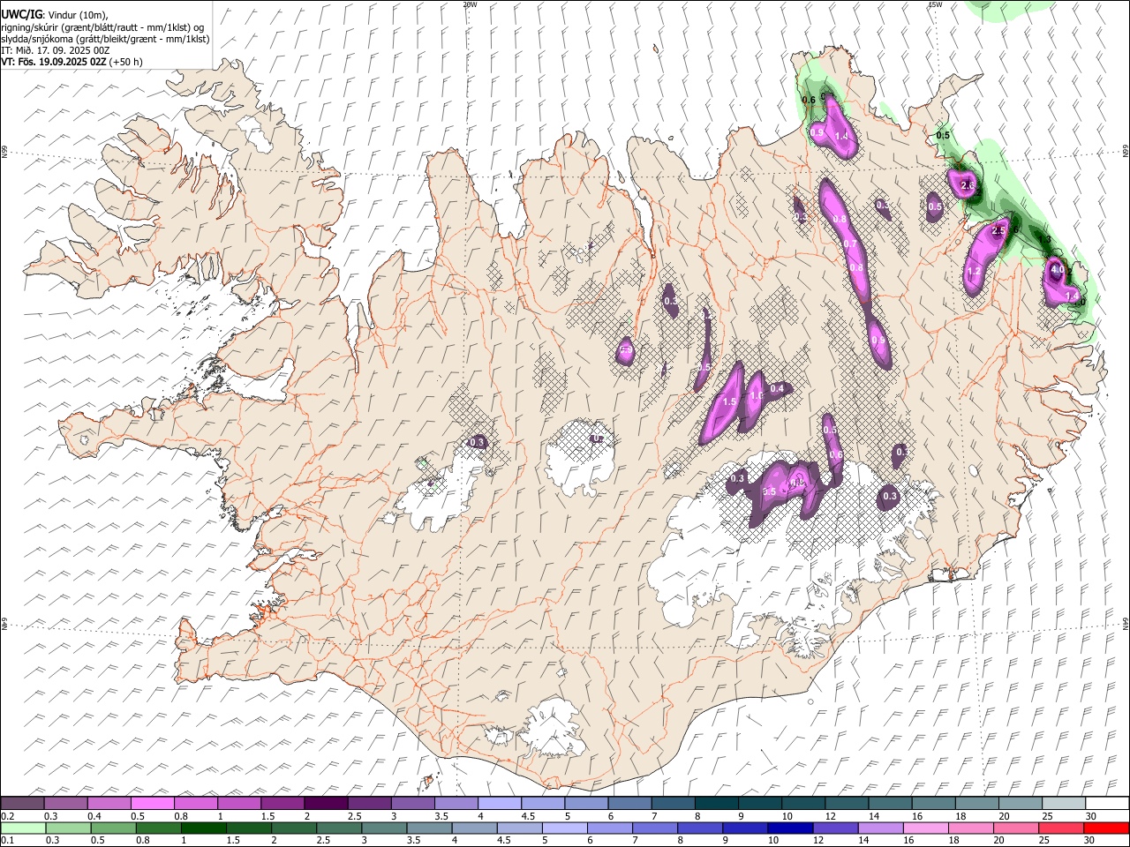The image size is (1130, 847).
Task: Click the 'UWC/IG: Vindur (10m)' title text
Action: [x=55, y=14]
